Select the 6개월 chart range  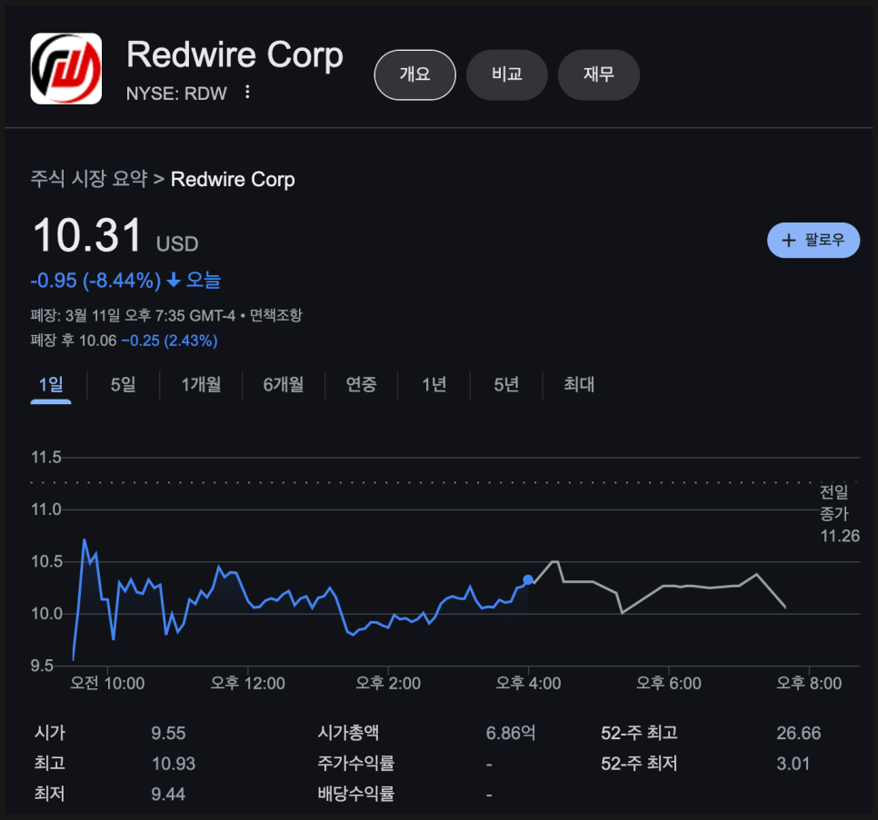click(284, 384)
